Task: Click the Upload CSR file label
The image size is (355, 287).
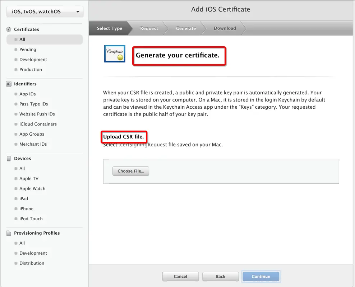Action: (123, 137)
